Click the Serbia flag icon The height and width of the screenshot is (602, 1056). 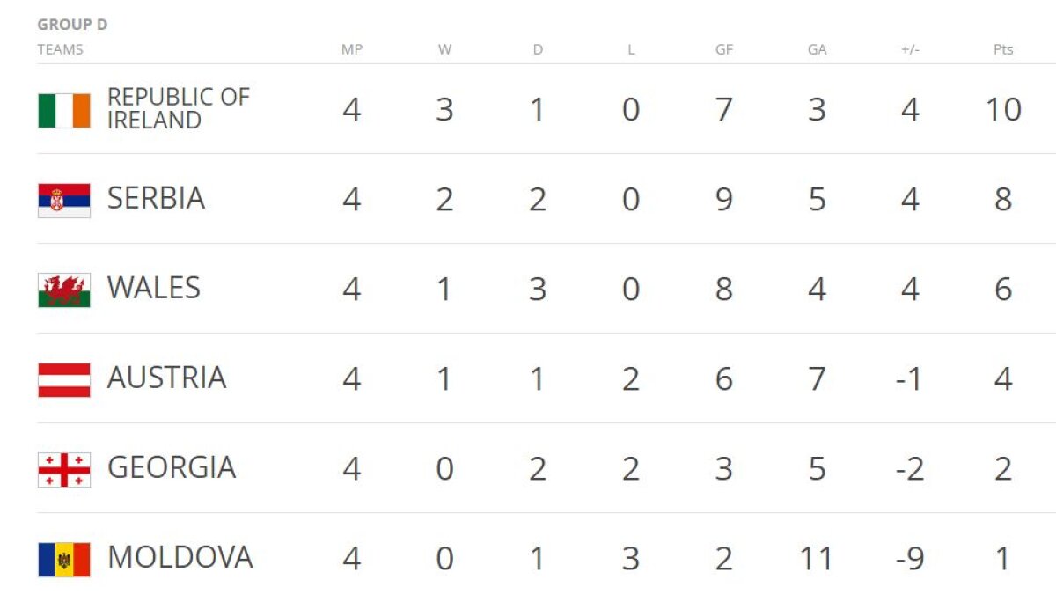64,201
